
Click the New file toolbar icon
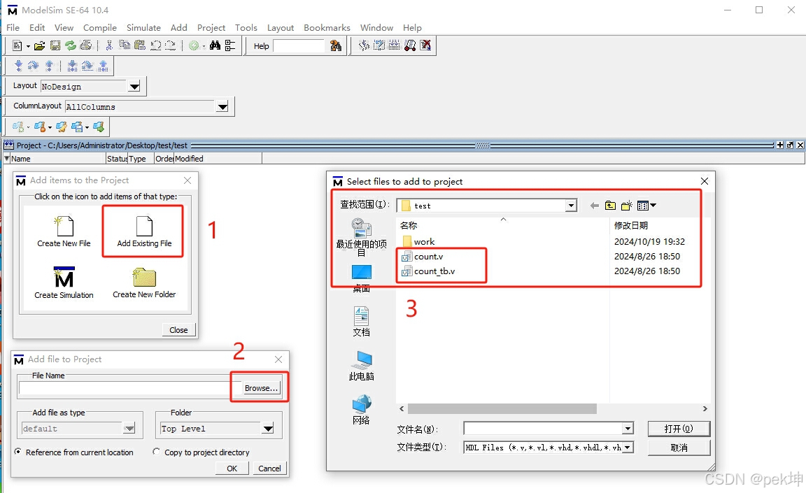pos(17,45)
